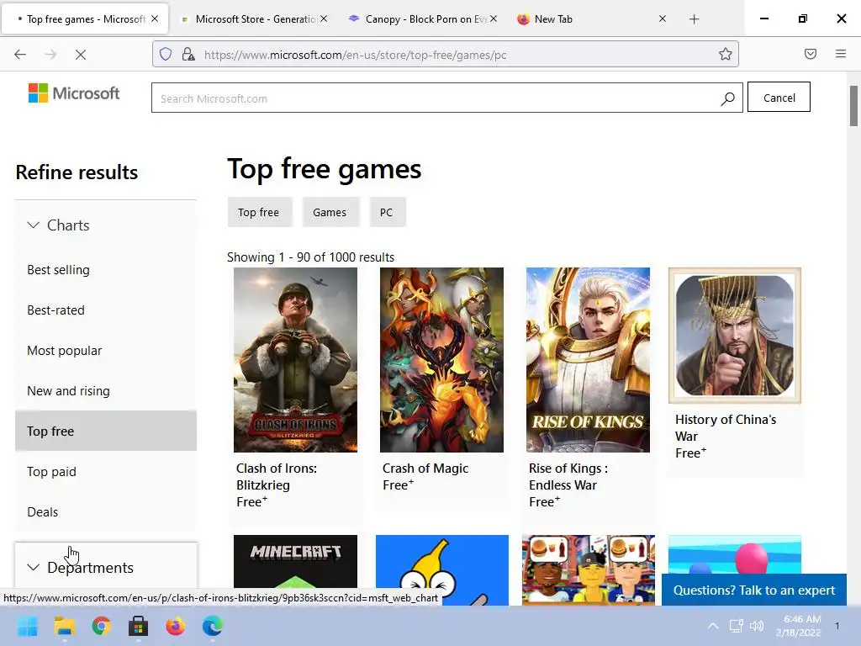
Task: Stop loading the page
Action: 80,55
